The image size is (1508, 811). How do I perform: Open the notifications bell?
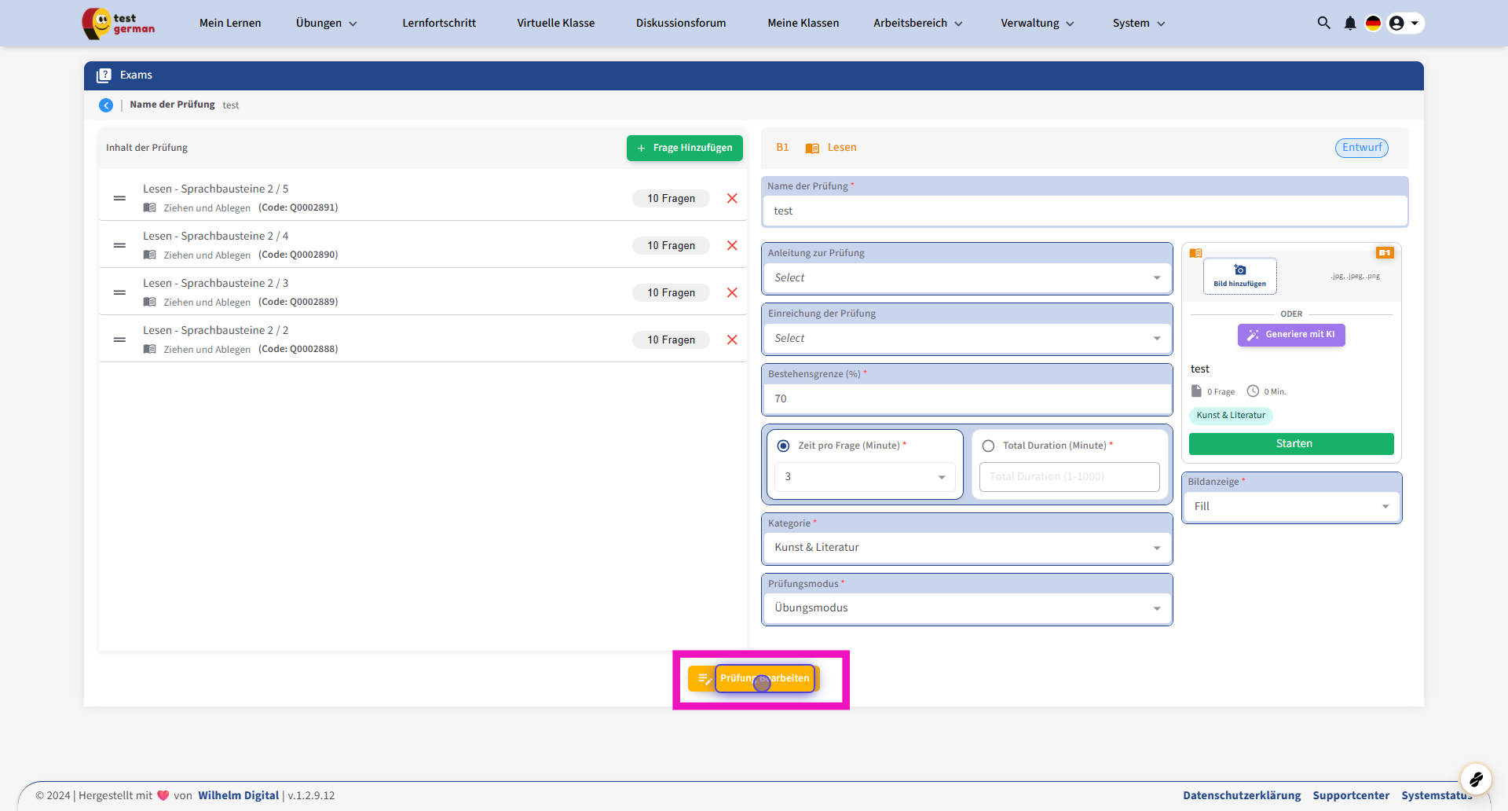[1349, 23]
